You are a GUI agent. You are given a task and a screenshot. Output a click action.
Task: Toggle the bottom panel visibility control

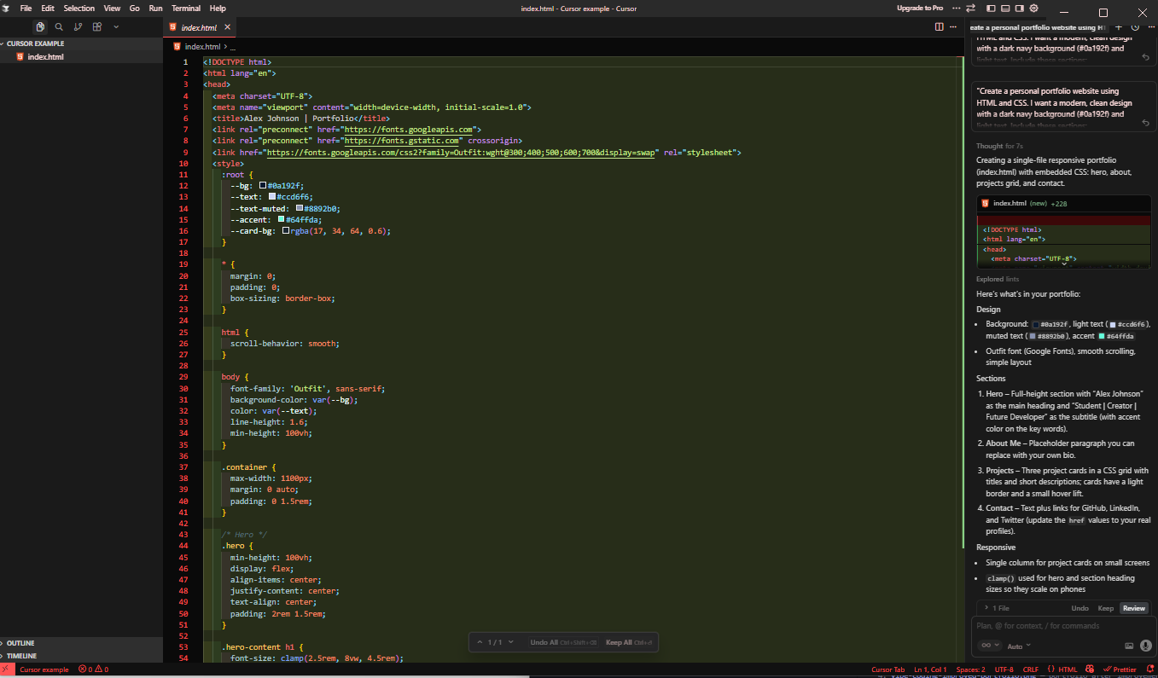[1005, 9]
